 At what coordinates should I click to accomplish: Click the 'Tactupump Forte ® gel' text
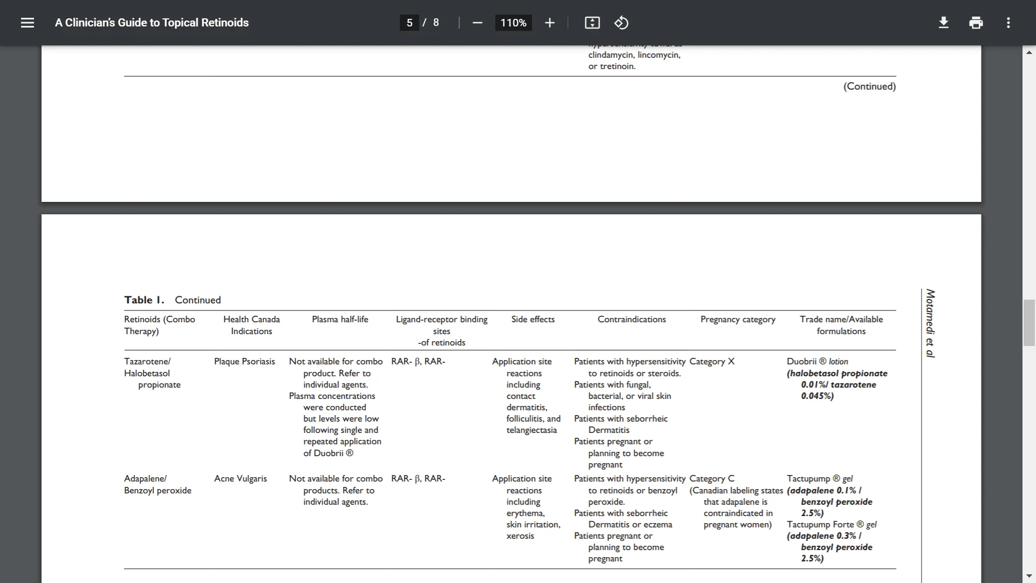[831, 525]
